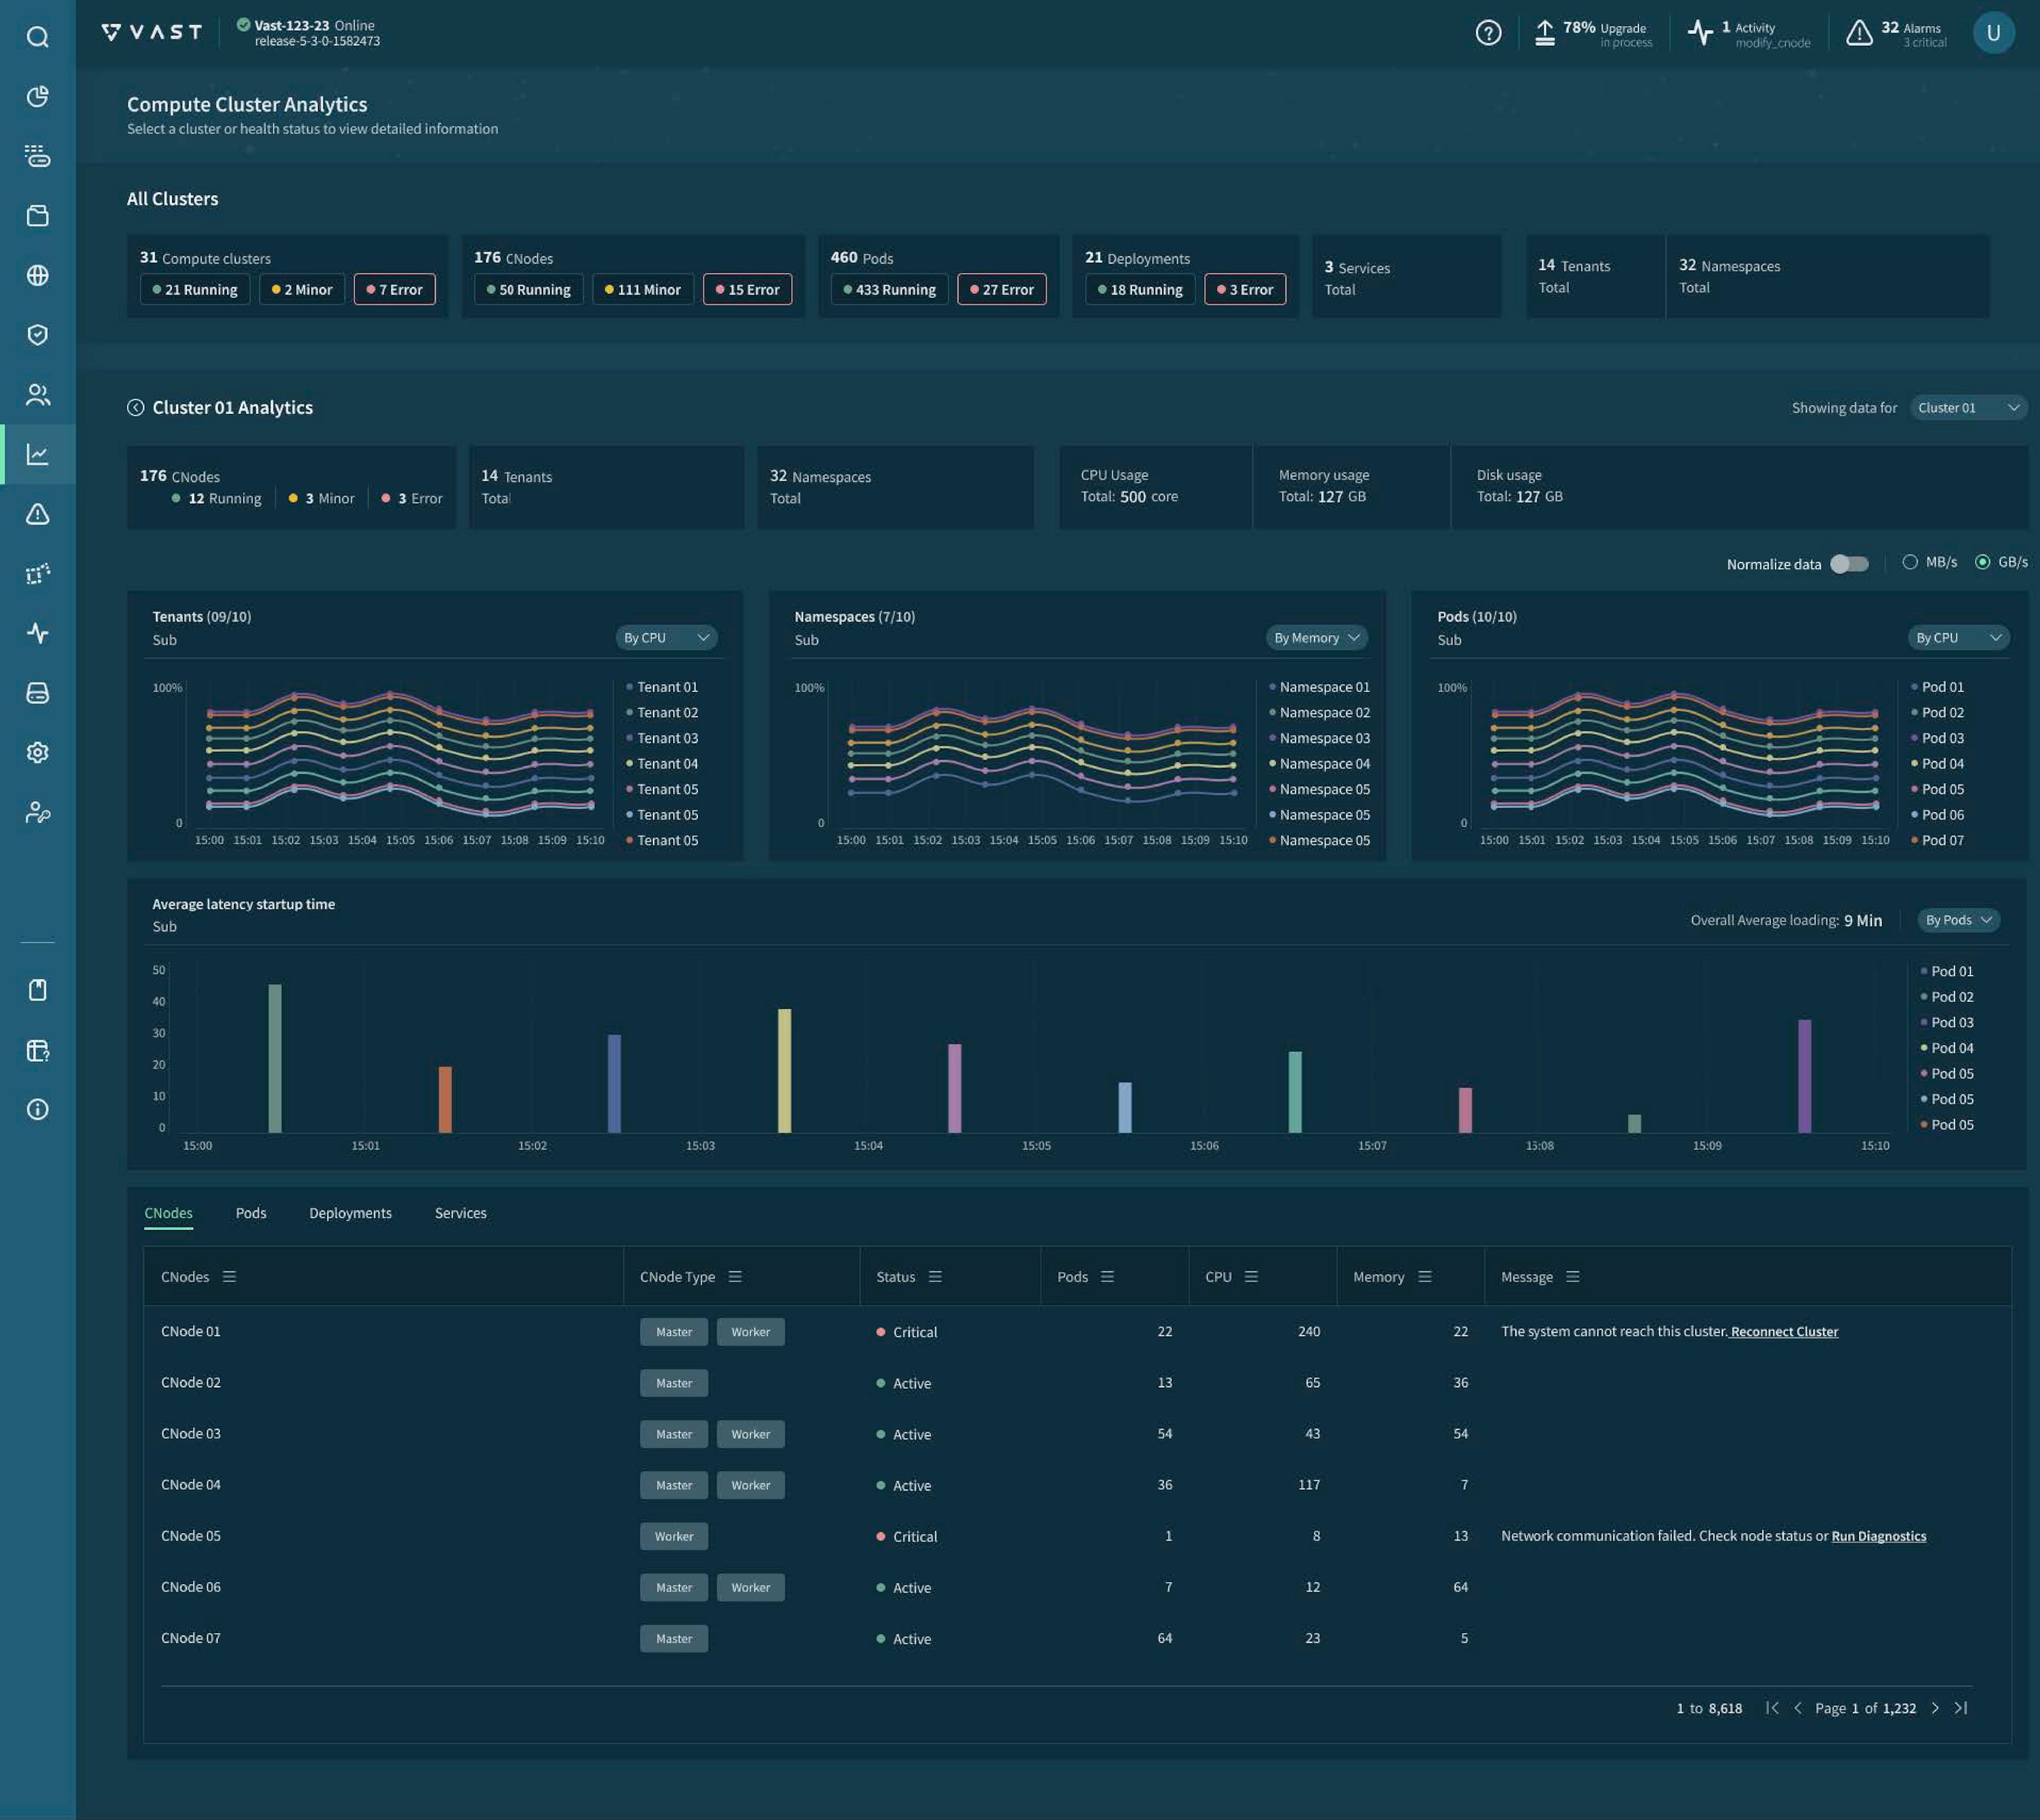This screenshot has width=2040, height=1820.
Task: Toggle the Normalize data switch
Action: coord(1849,564)
